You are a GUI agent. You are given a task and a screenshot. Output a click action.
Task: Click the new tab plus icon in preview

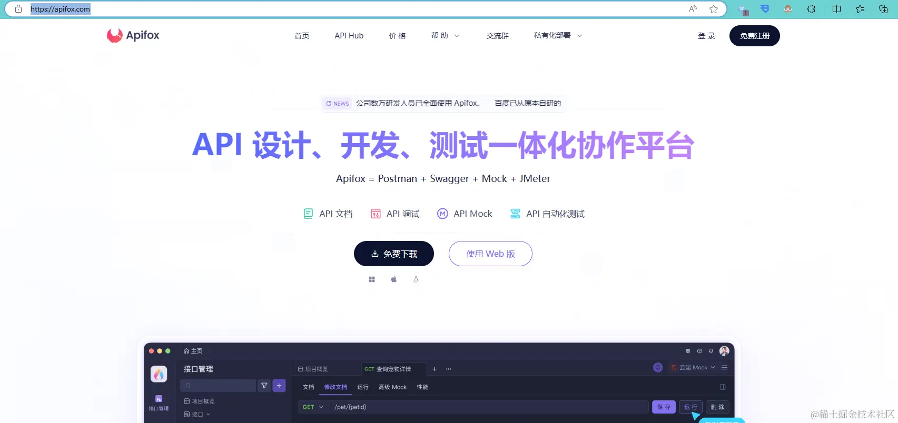[x=435, y=369]
